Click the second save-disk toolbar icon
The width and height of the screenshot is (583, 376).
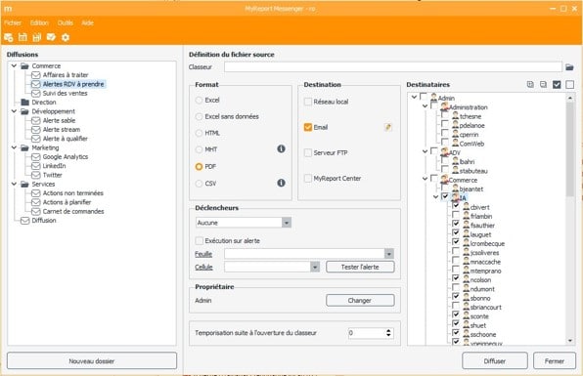22,37
